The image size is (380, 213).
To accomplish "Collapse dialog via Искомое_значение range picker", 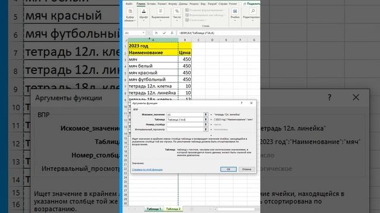I will pos(206,114).
